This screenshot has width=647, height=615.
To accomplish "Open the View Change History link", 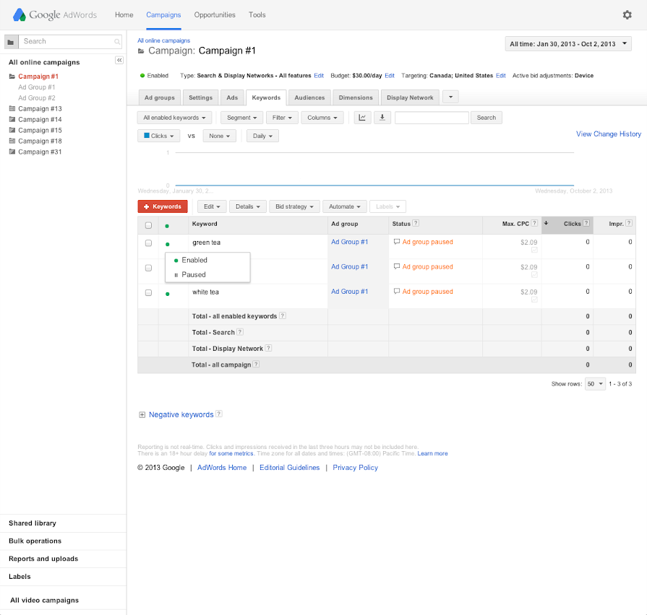I will [x=608, y=134].
